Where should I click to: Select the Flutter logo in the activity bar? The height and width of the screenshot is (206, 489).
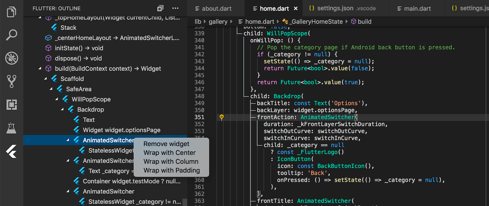pos(12,152)
